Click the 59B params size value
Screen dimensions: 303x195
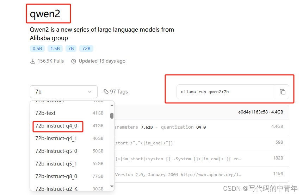279,142
